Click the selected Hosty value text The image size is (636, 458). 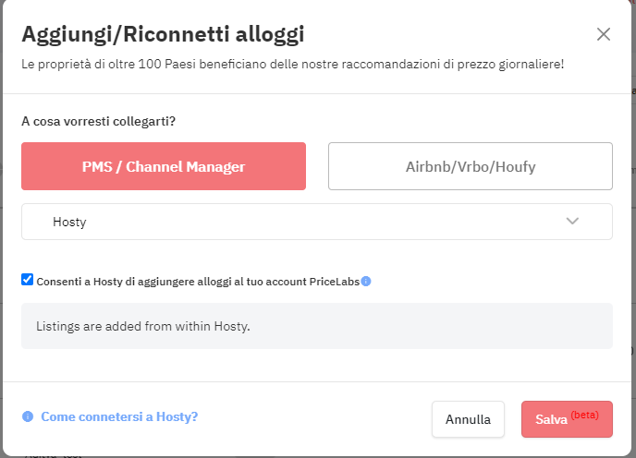(69, 223)
